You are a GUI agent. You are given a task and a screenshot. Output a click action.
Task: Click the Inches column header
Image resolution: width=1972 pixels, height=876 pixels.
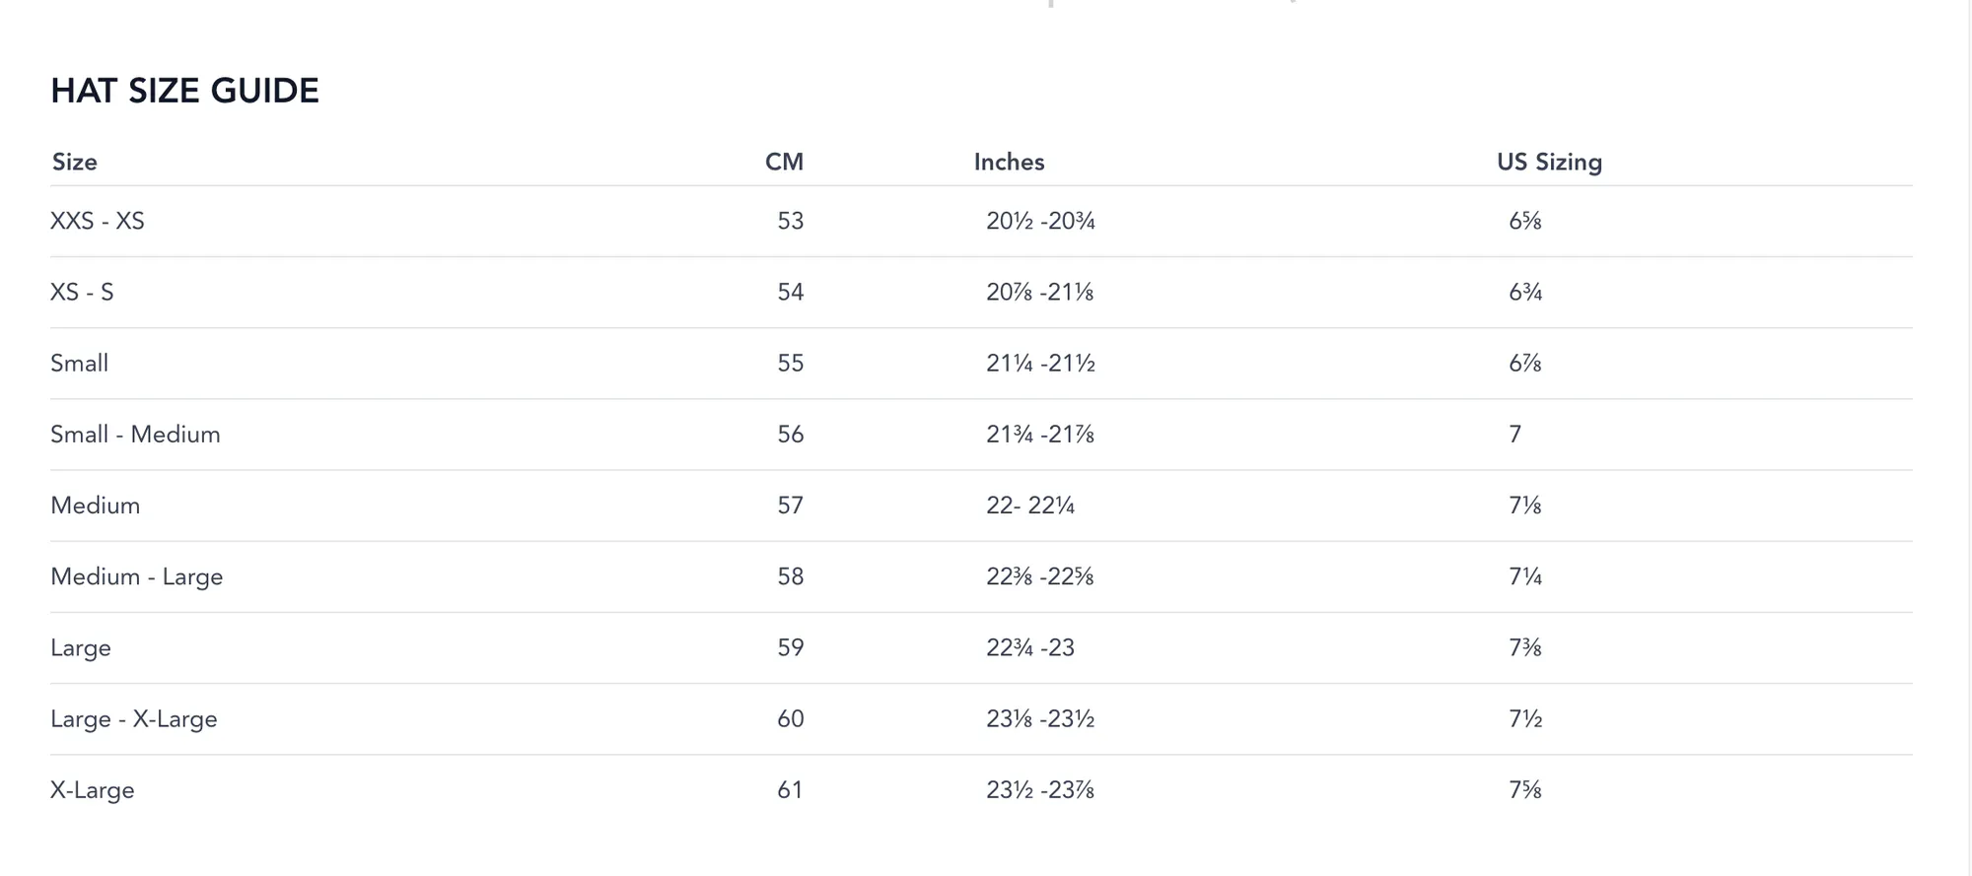(1009, 162)
